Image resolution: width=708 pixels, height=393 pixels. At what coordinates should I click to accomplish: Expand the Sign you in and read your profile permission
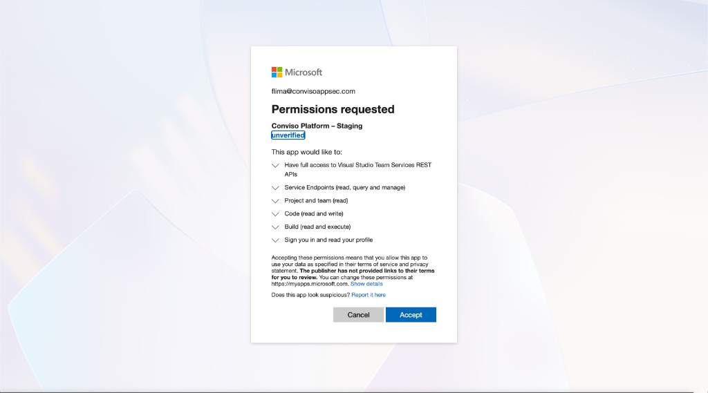pos(275,240)
